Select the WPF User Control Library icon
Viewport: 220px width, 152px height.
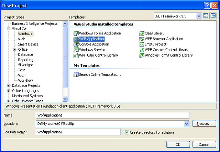pyautogui.click(x=76, y=55)
